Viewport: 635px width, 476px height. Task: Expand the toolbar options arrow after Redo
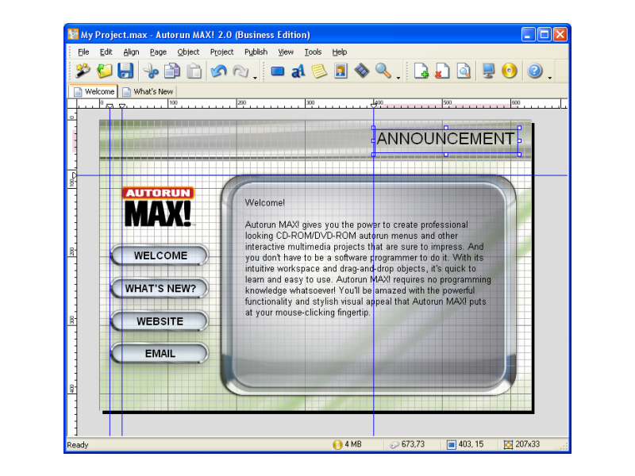(255, 78)
